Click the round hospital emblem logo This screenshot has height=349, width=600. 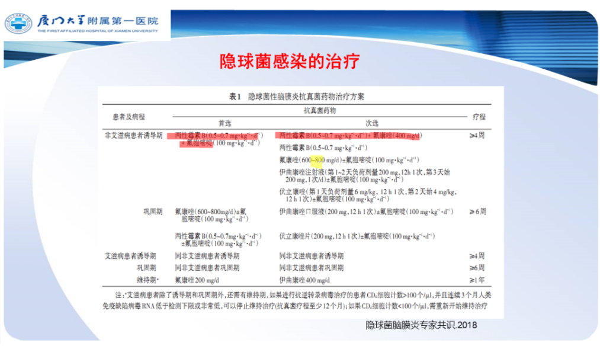18,23
